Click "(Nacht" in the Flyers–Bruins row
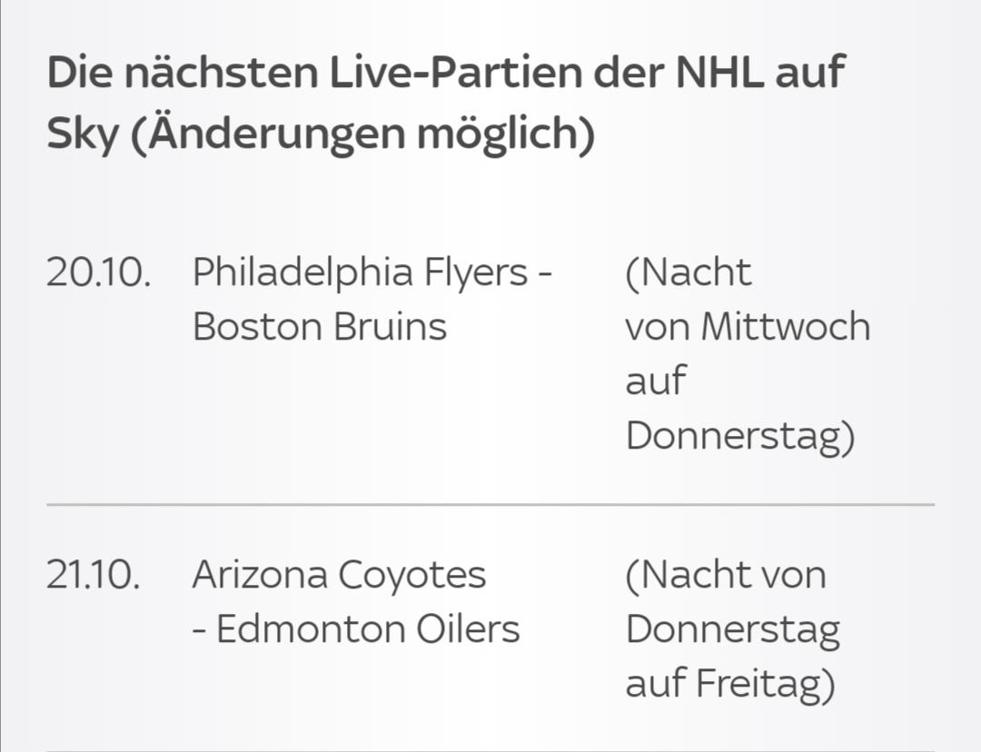Viewport: 981px width, 752px height. click(689, 272)
